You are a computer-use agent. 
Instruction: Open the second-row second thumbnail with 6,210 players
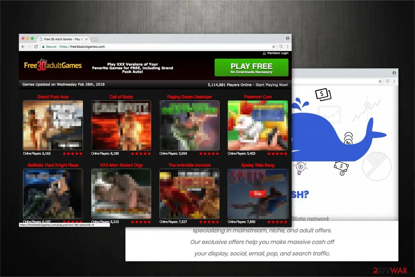[121, 194]
